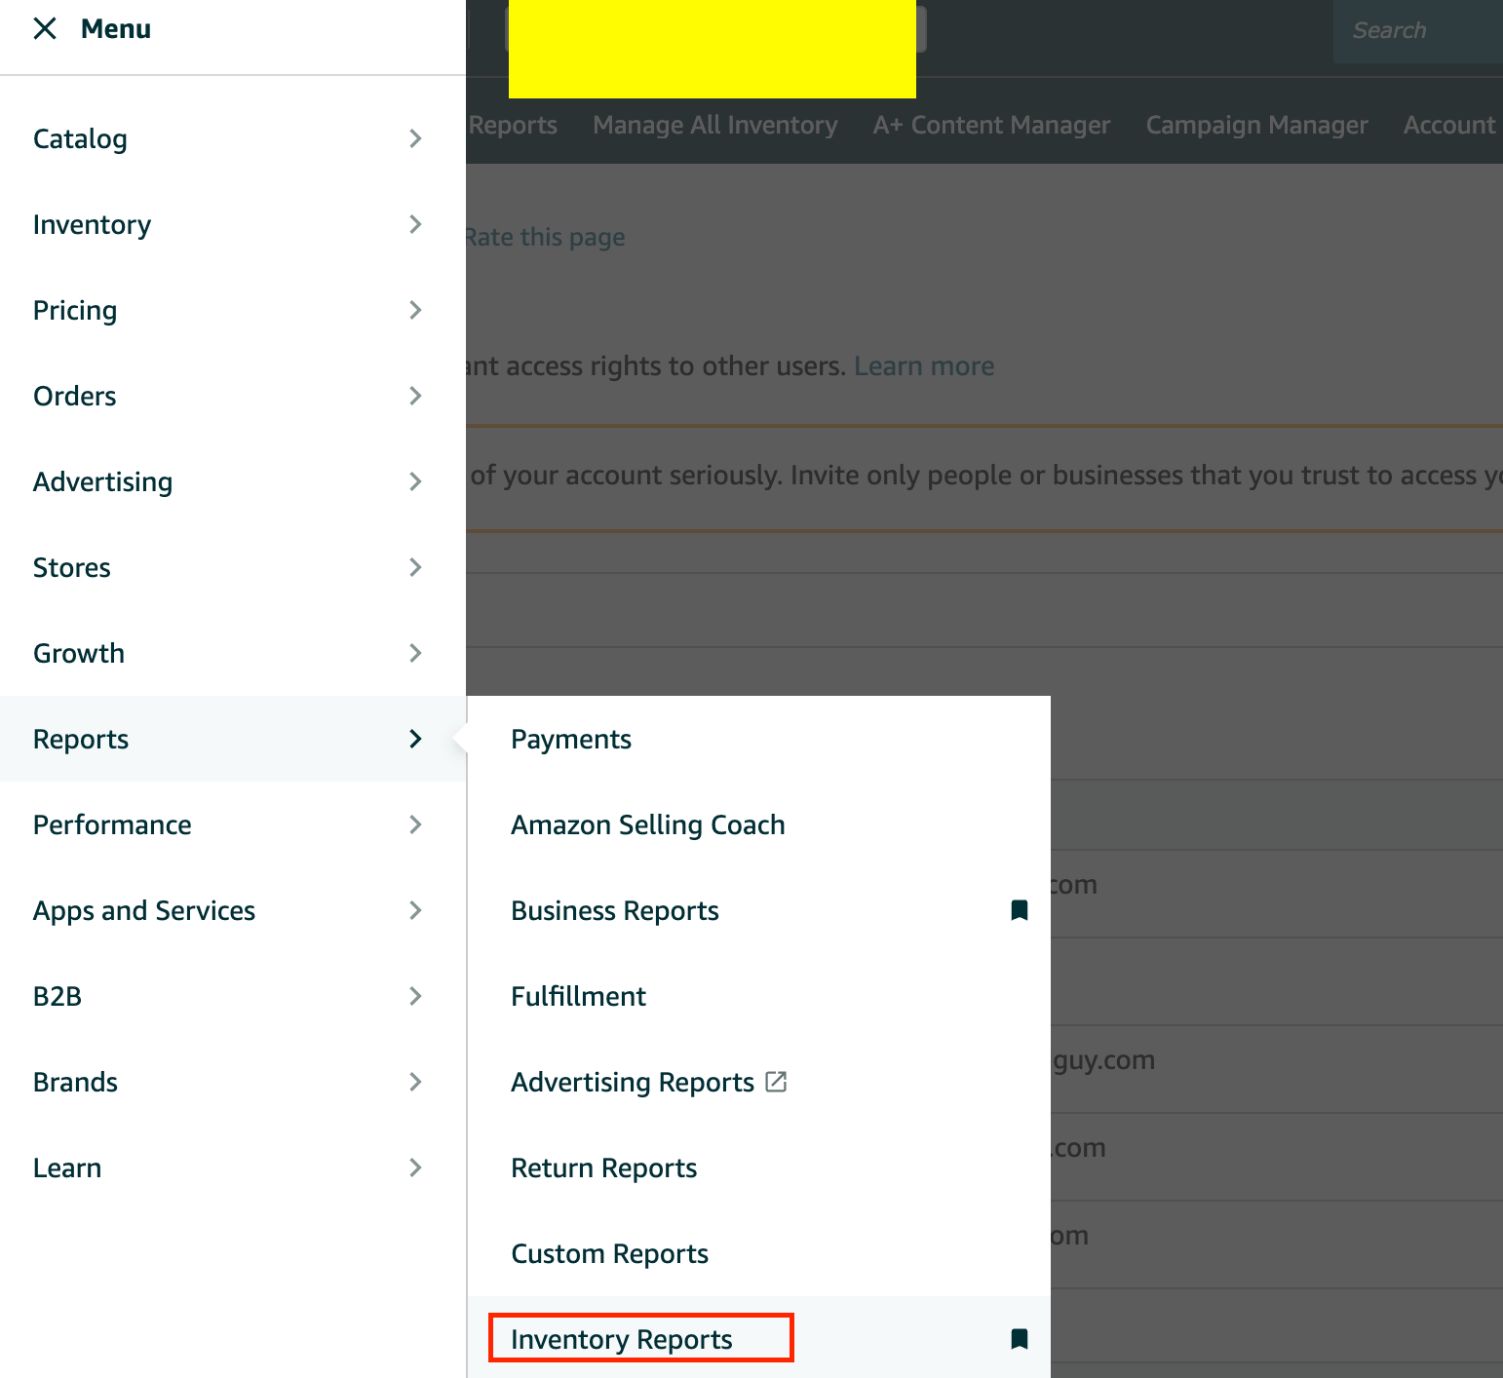This screenshot has height=1378, width=1503.
Task: Expand the Stores submenu chevron
Action: coord(415,567)
